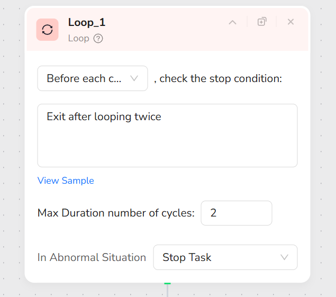
Task: Click the Stop Task dropdown chevron
Action: point(284,257)
